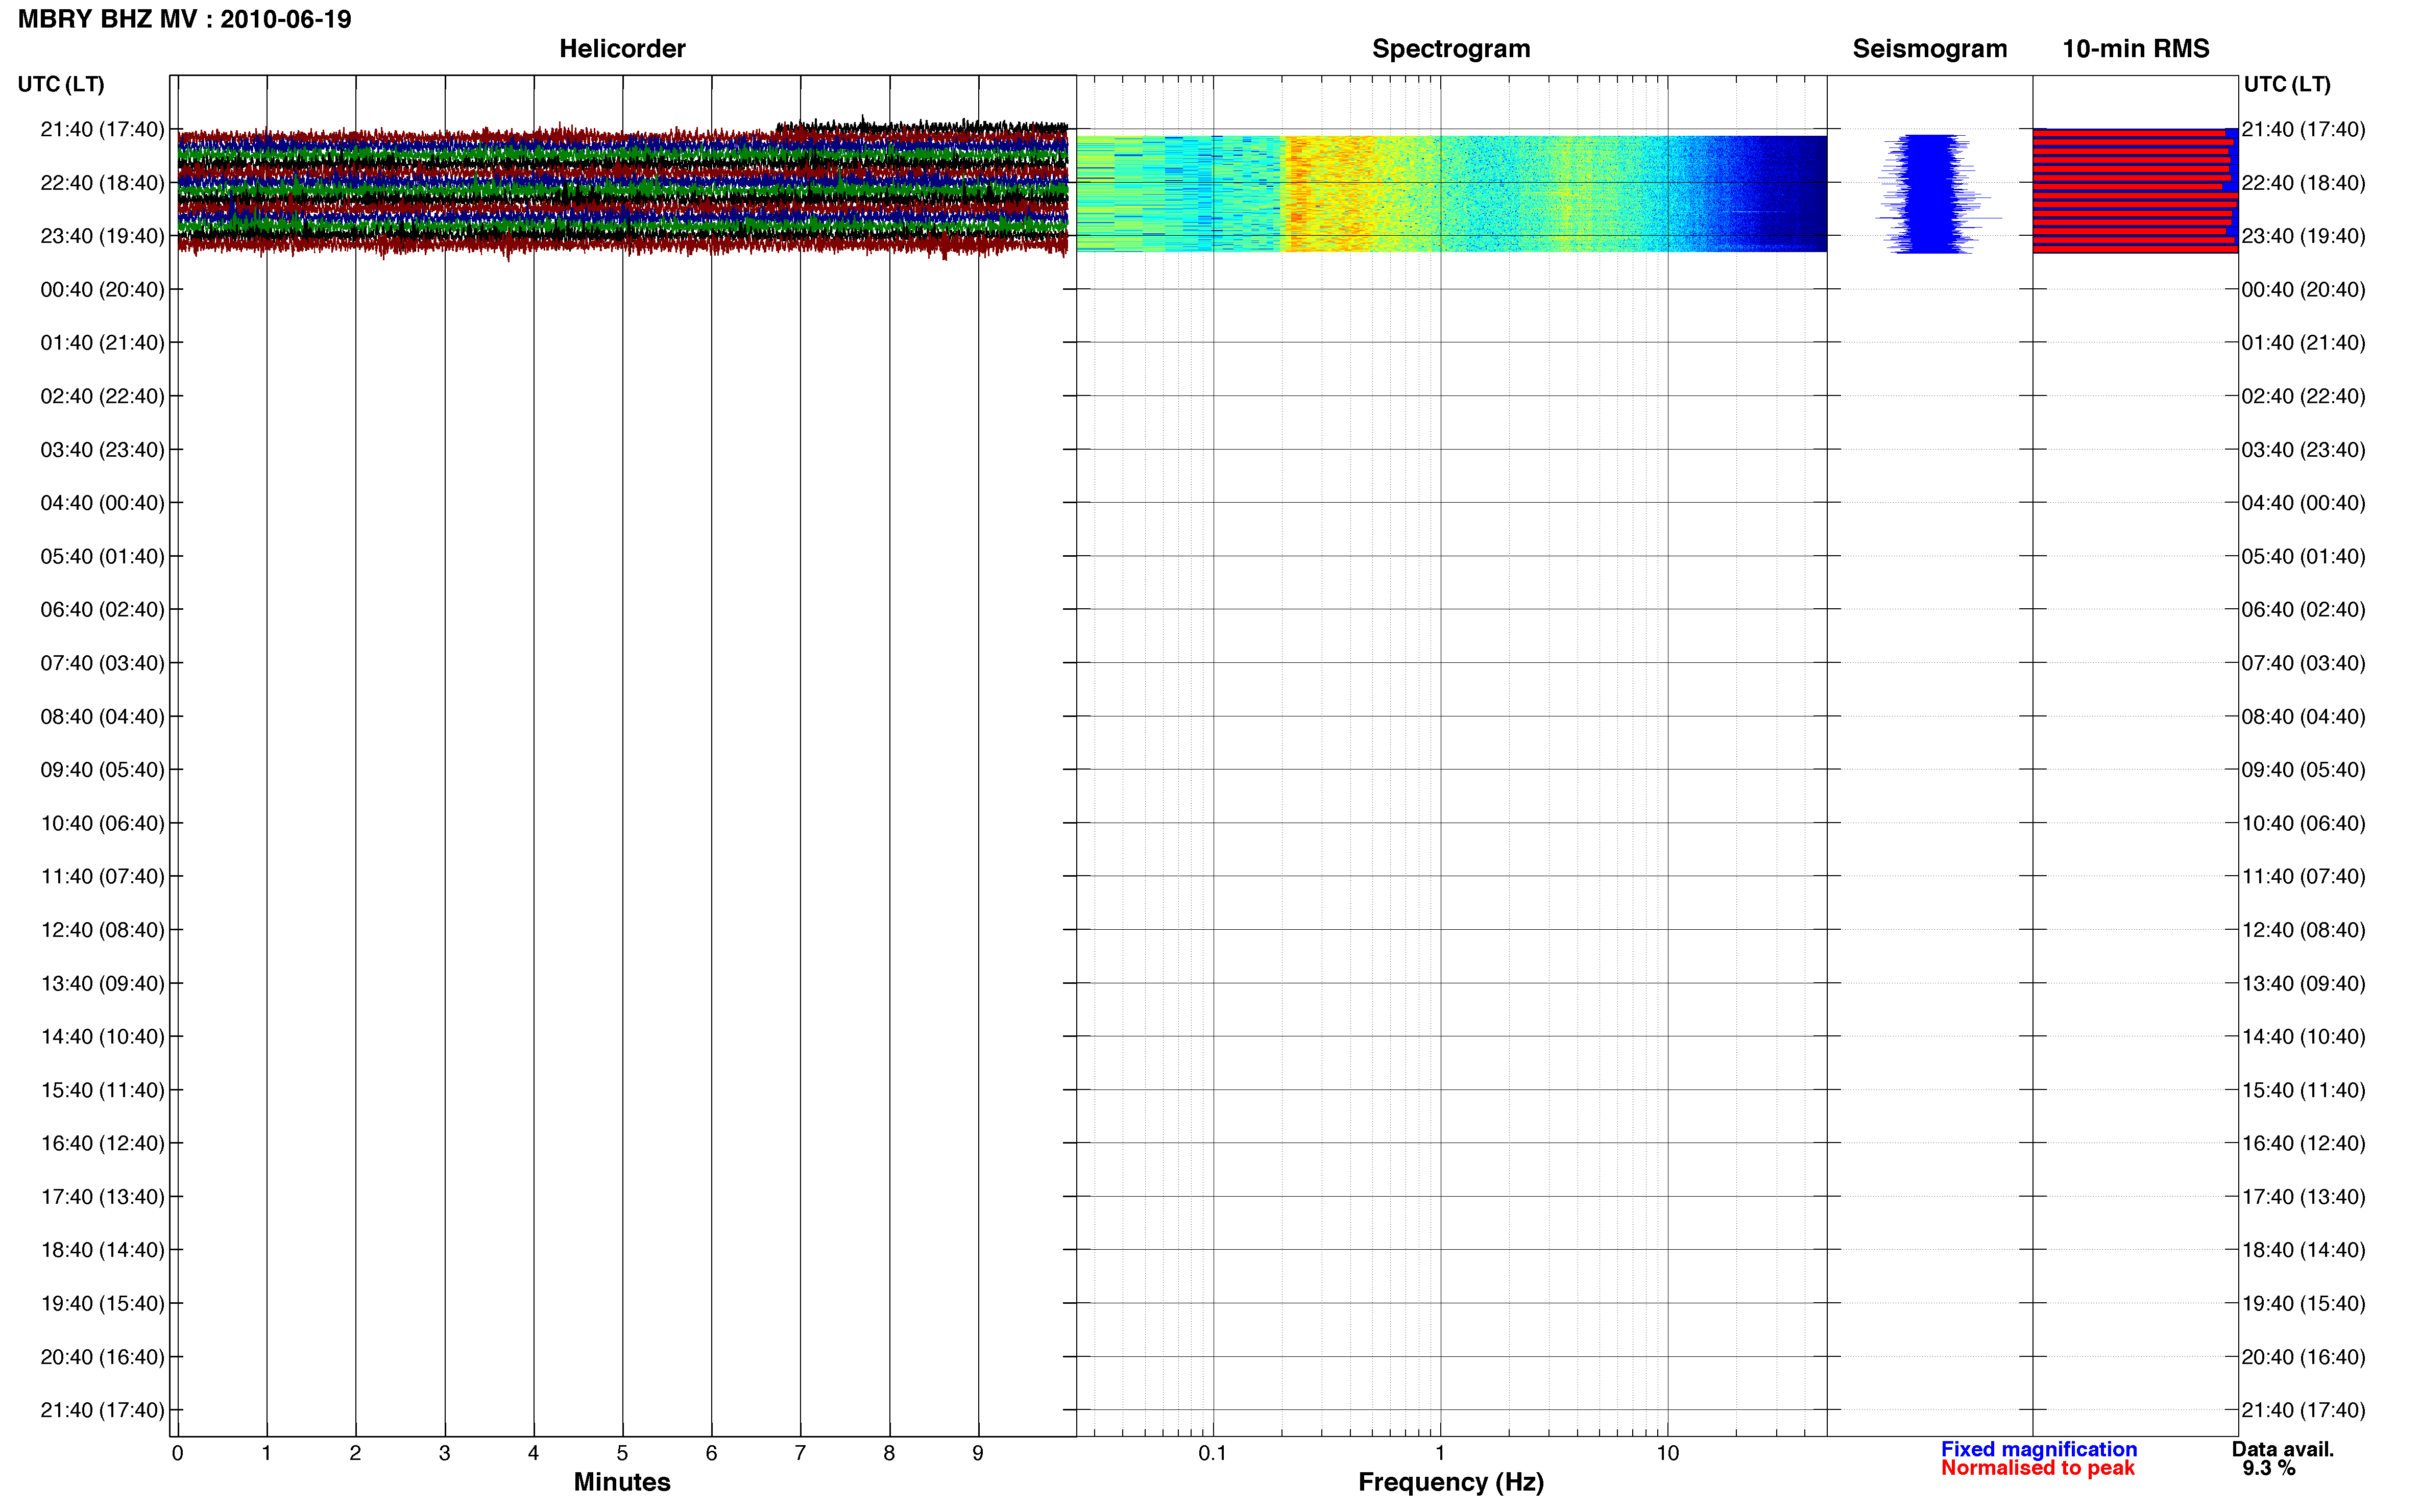Click the right '01:40 (21:40)' time label
Image resolution: width=2420 pixels, height=1512 pixels.
pos(2303,343)
